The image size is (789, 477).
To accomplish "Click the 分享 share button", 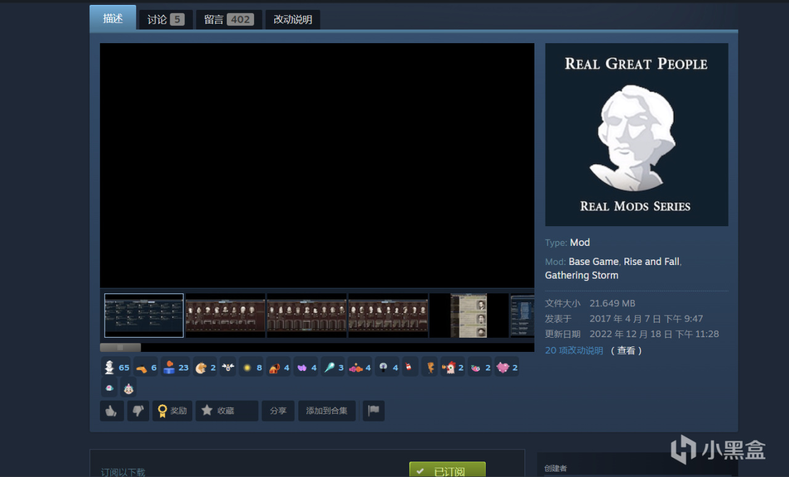I will coord(278,411).
